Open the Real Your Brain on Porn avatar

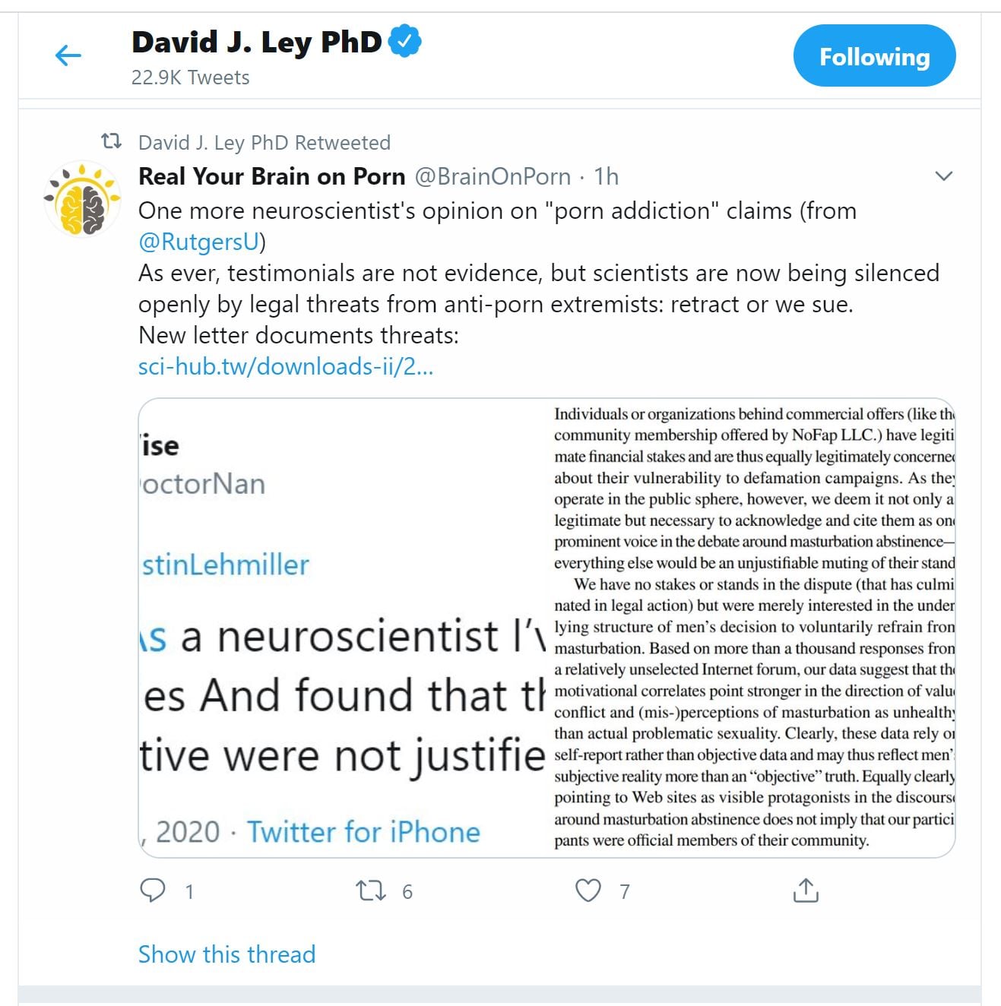82,199
